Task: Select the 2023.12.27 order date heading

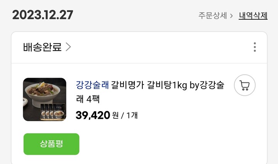Action: click(43, 15)
